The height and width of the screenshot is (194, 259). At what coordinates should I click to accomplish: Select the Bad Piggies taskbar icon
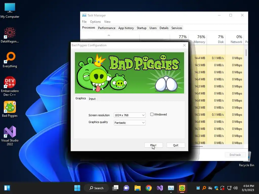pos(182,188)
